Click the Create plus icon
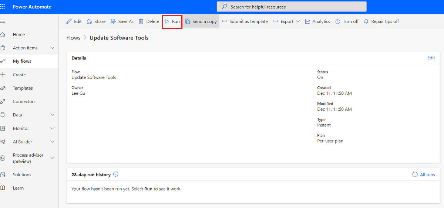Image resolution: width=444 pixels, height=208 pixels. pos(3,74)
